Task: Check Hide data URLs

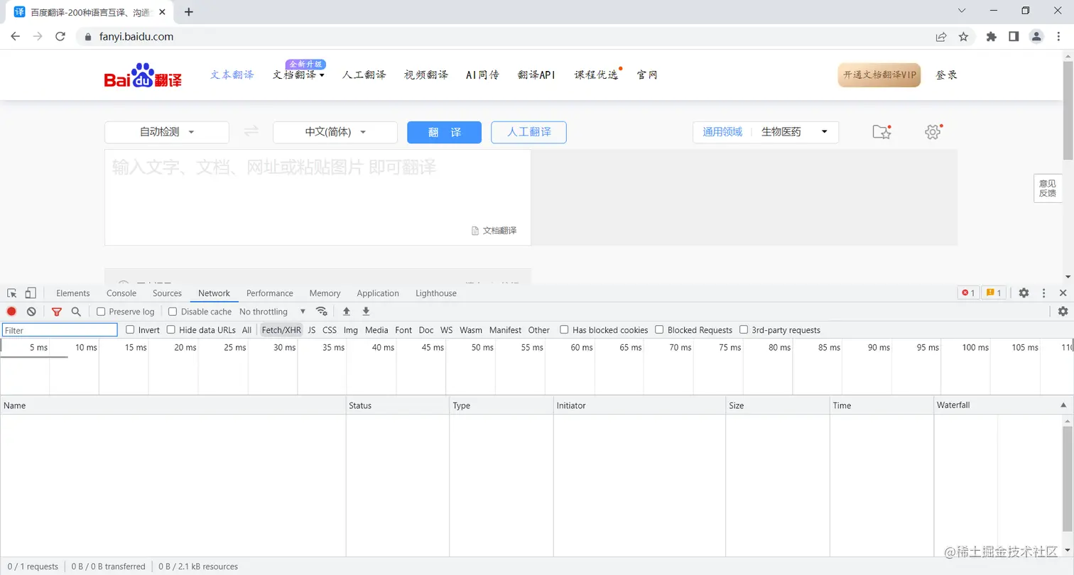Action: pos(170,329)
